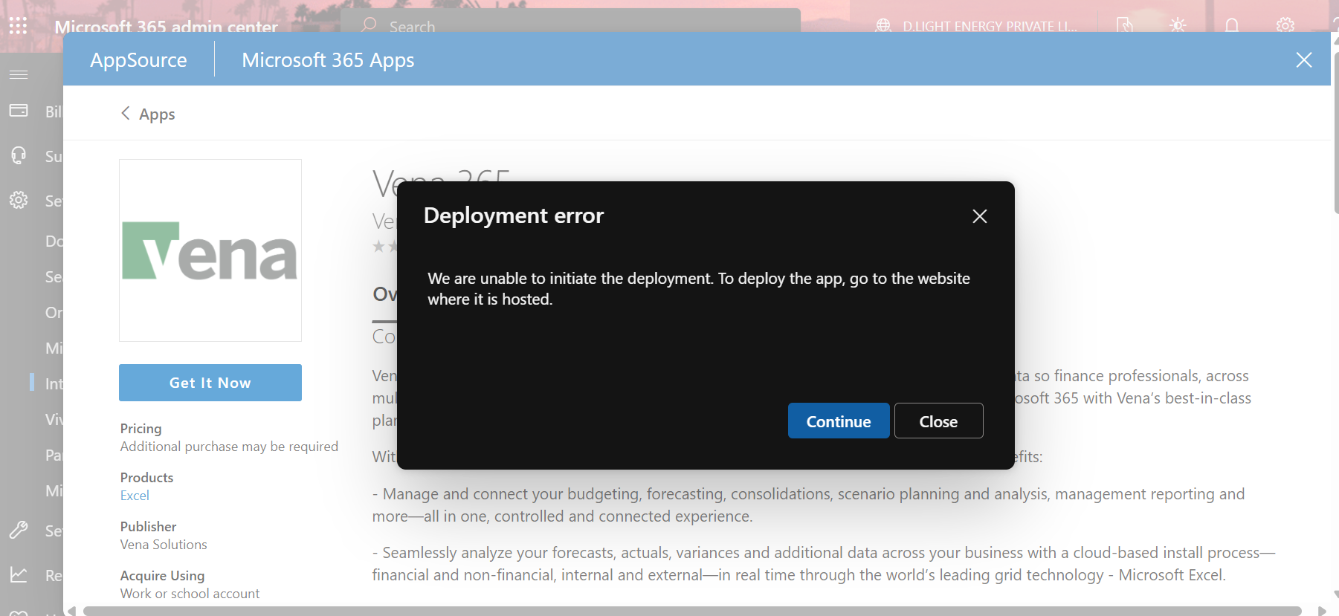The image size is (1339, 616).
Task: Click the header document icon left of sun
Action: tap(1125, 25)
